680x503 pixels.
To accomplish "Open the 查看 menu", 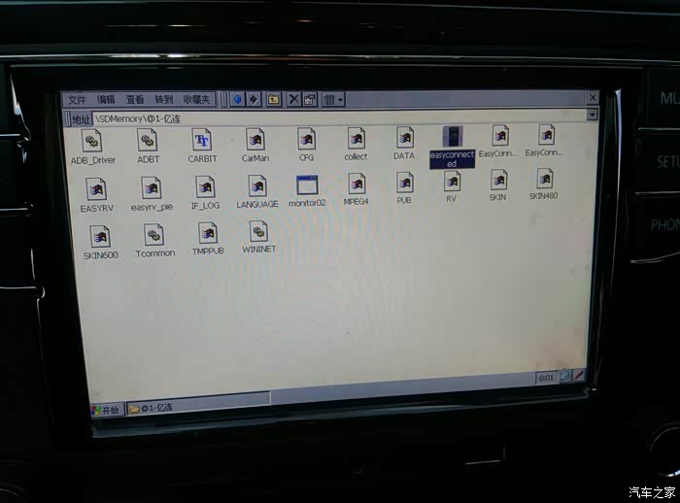I will pos(135,100).
